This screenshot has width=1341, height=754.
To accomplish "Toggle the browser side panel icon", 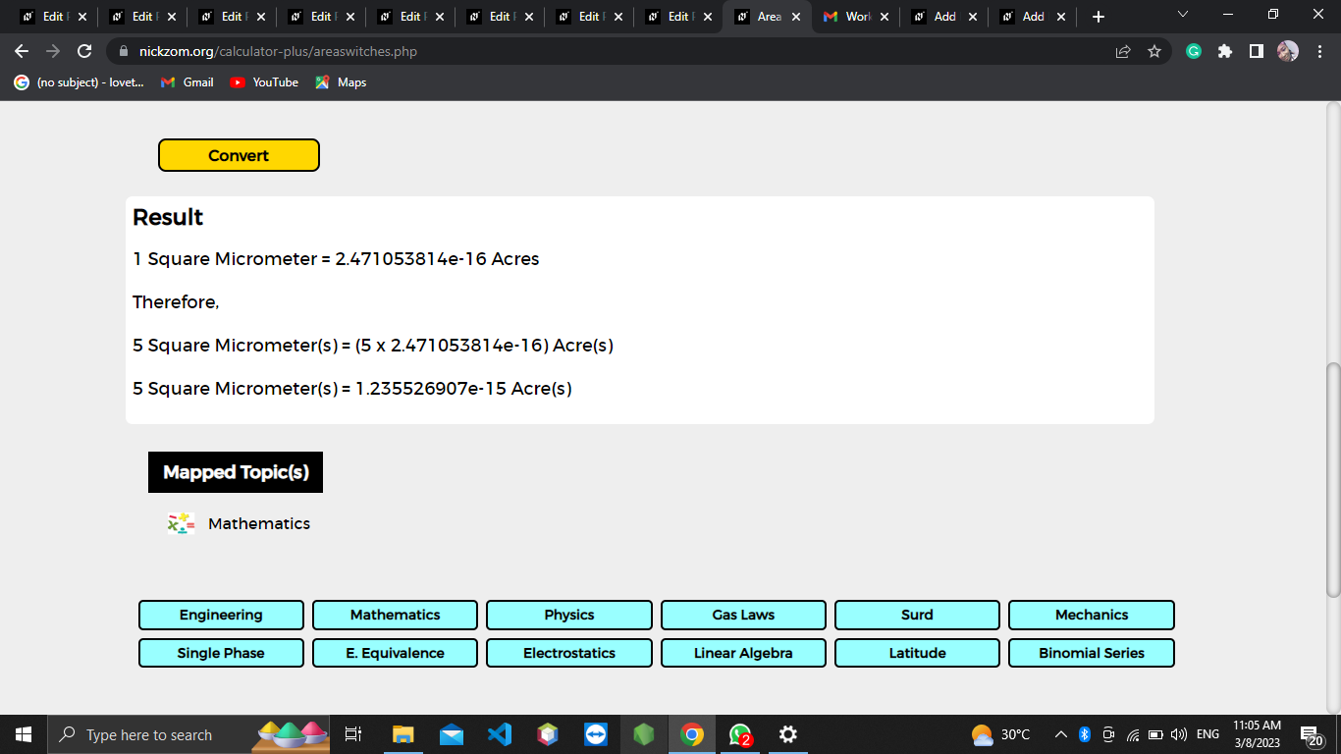I will [1257, 51].
